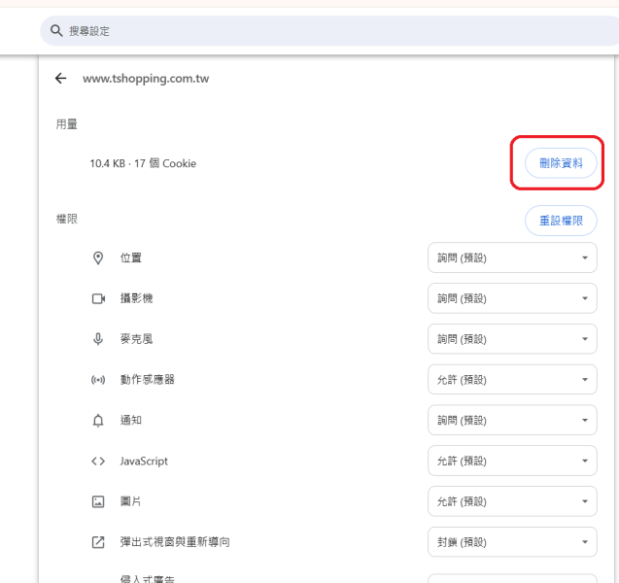
Task: Click the 通知 bell icon
Action: click(x=98, y=421)
